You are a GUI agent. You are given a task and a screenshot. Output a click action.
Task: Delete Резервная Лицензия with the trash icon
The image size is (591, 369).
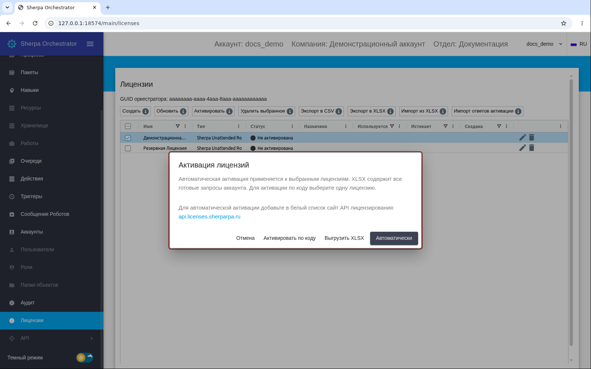point(532,148)
